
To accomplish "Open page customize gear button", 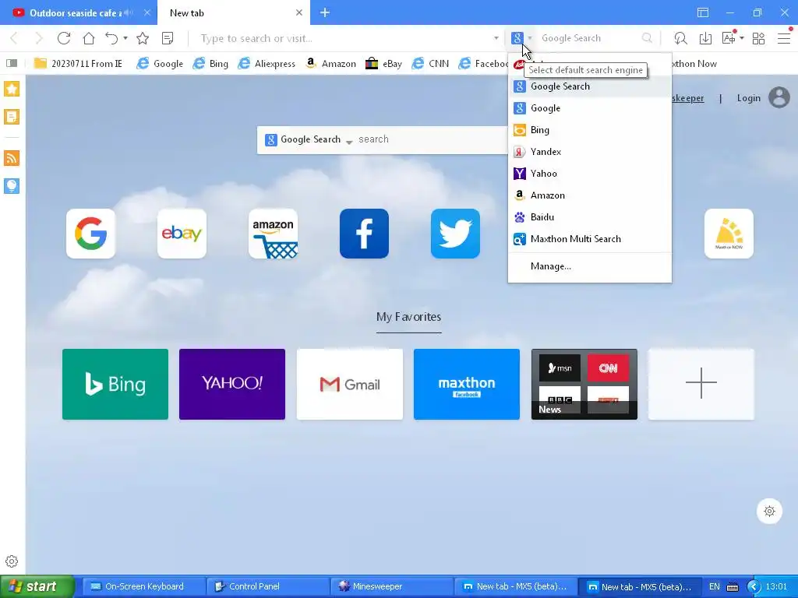I will pyautogui.click(x=769, y=511).
